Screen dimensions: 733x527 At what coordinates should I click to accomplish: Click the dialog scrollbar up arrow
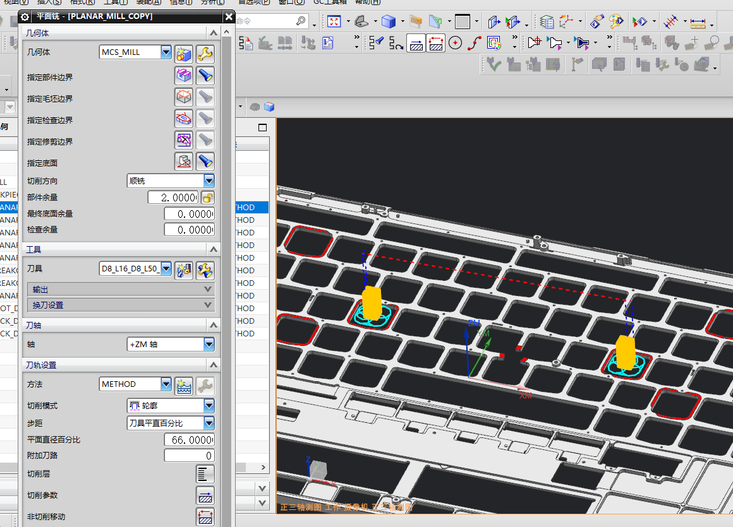point(227,32)
